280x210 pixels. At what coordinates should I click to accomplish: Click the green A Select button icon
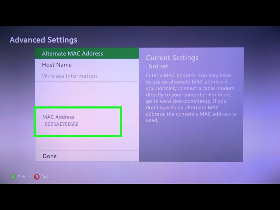pyautogui.click(x=13, y=177)
